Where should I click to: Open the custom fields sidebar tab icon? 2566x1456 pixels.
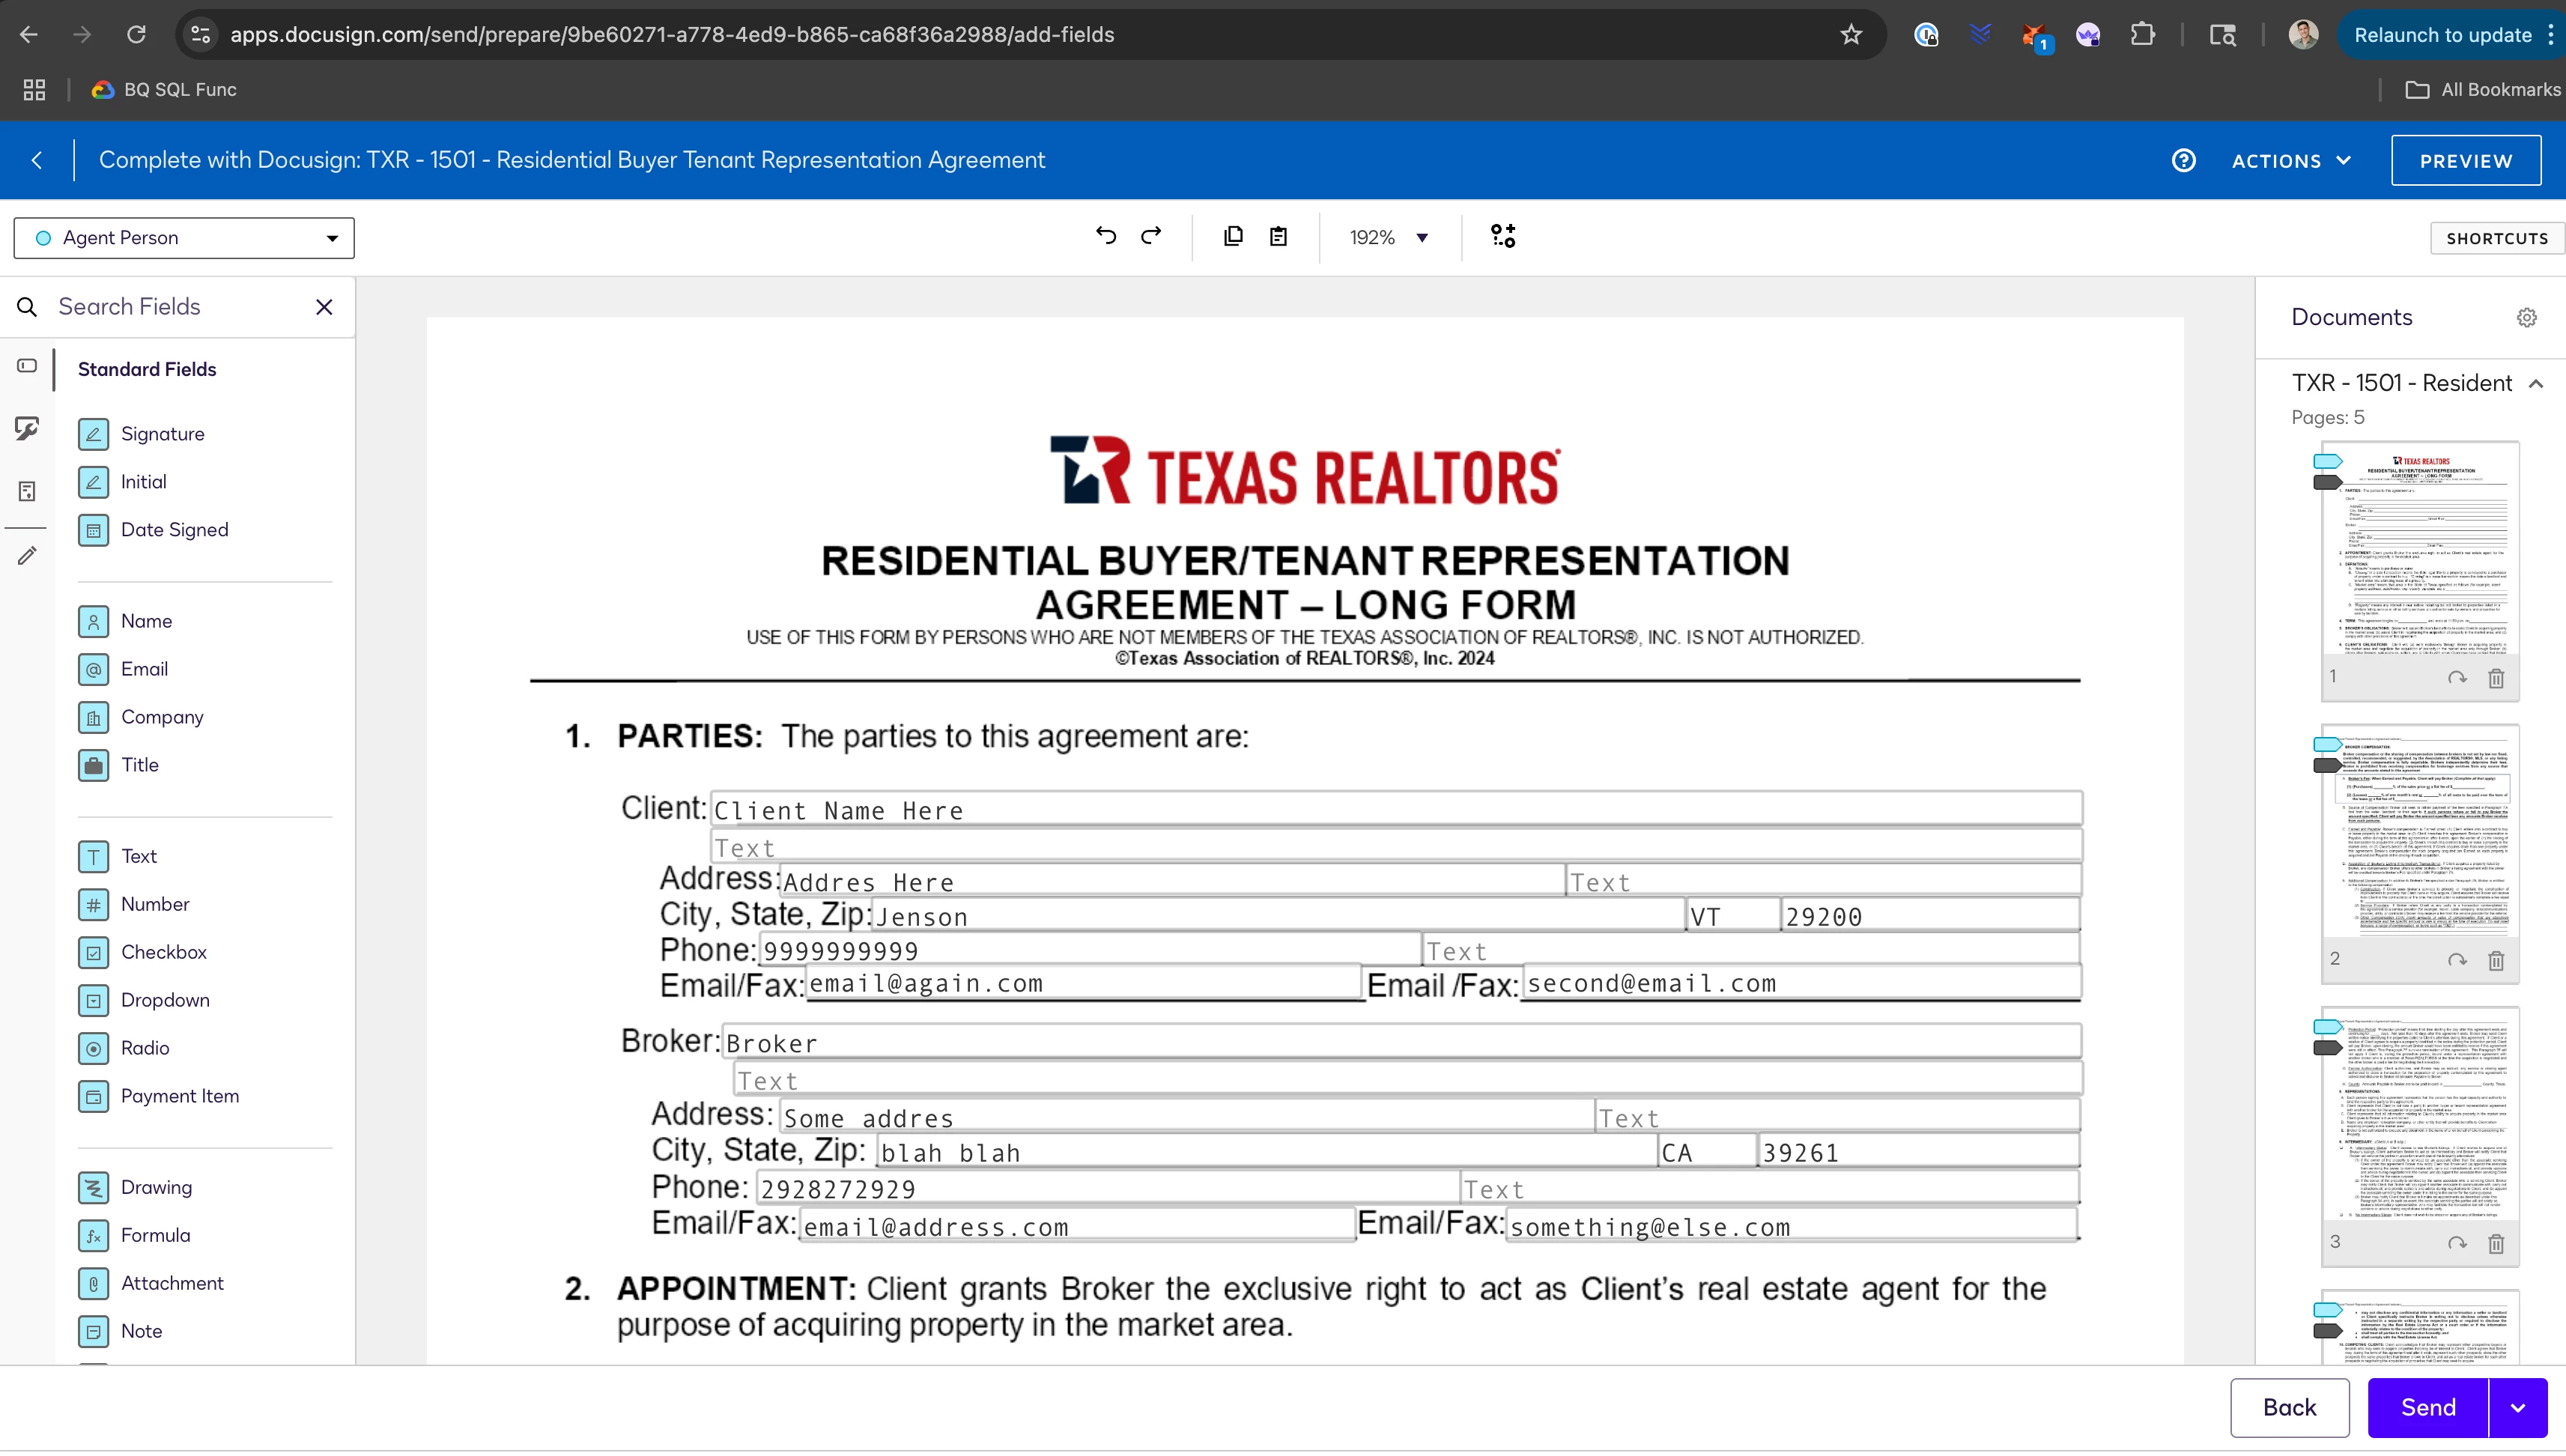point(27,428)
